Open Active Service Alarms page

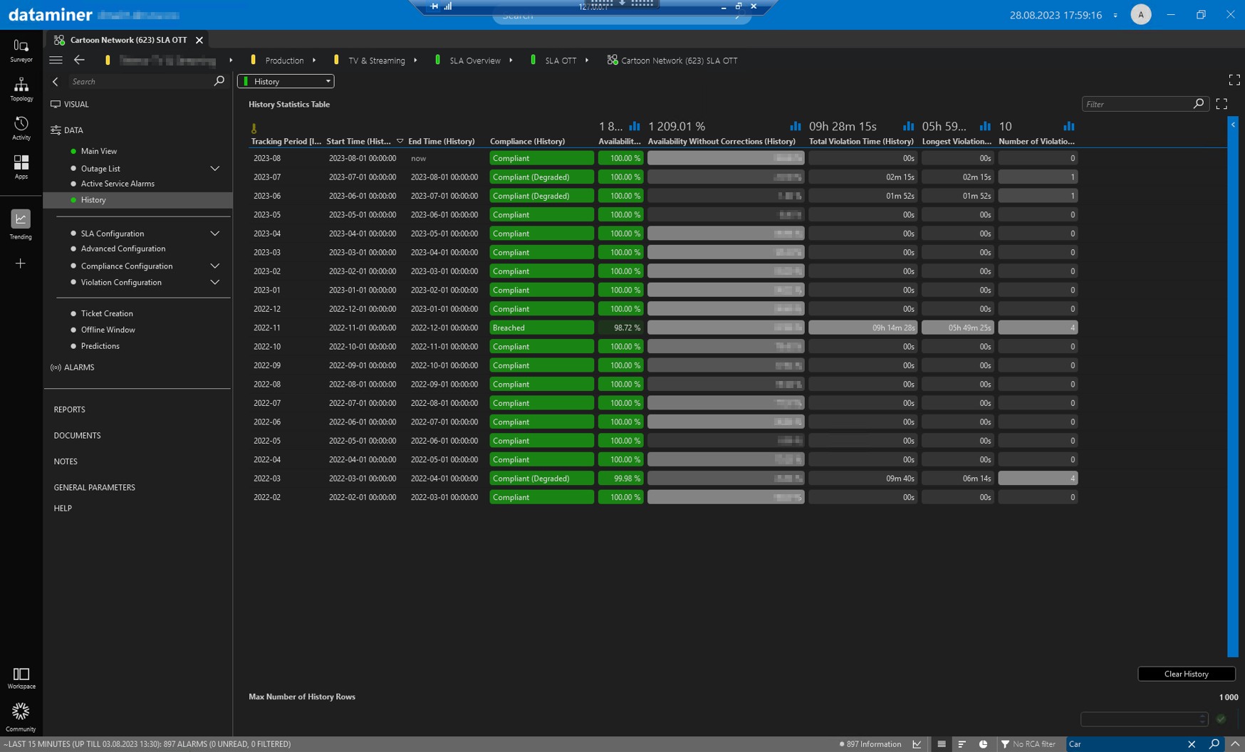coord(118,184)
